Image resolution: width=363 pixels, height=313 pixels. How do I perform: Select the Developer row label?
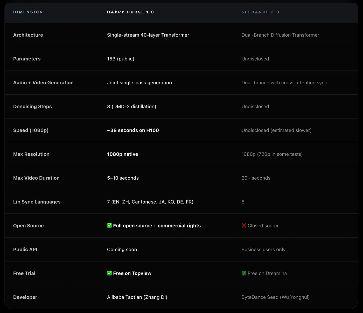coord(25,297)
